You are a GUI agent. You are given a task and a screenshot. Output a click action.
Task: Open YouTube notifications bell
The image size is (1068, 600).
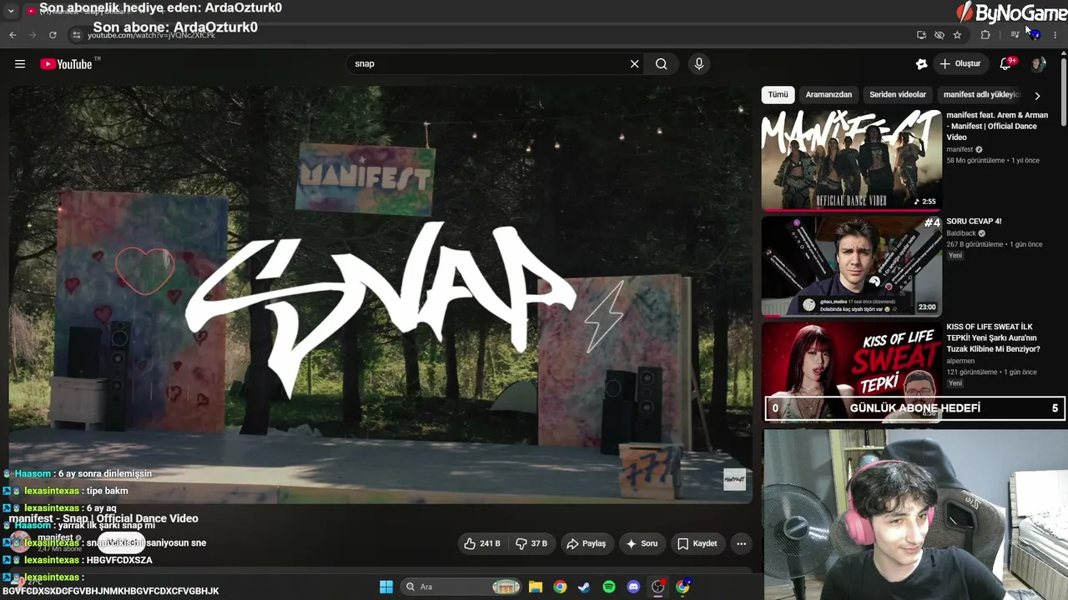1006,64
